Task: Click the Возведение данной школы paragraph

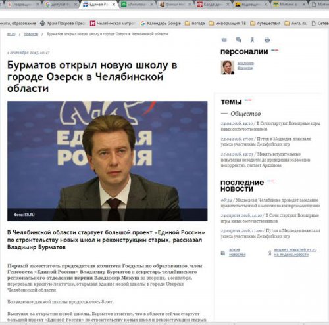Action: point(61,302)
